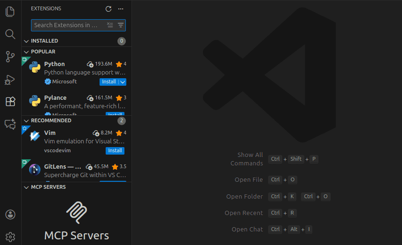Open the Explorer view in activity bar
The height and width of the screenshot is (245, 402).
[10, 12]
